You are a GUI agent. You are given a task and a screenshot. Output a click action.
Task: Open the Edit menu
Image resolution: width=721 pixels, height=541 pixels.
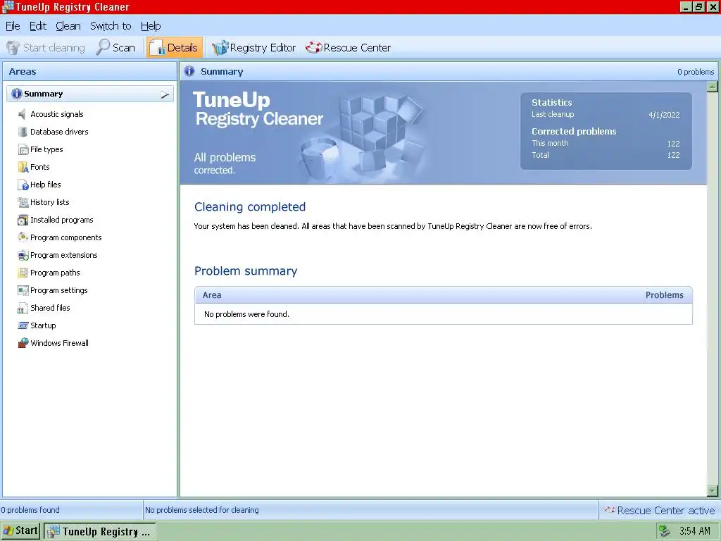(38, 26)
